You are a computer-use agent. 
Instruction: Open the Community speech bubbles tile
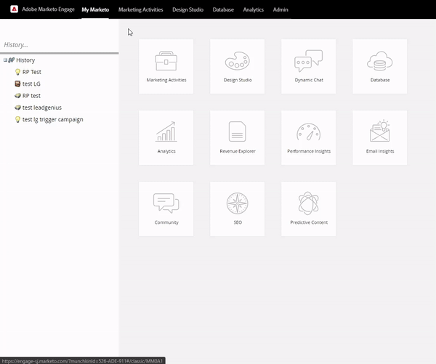(166, 209)
